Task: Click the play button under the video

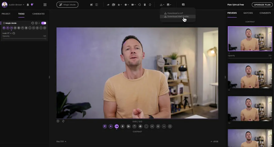Action: (x=58, y=121)
